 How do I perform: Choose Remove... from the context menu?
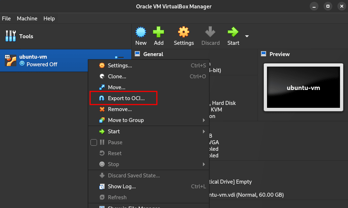point(149,109)
